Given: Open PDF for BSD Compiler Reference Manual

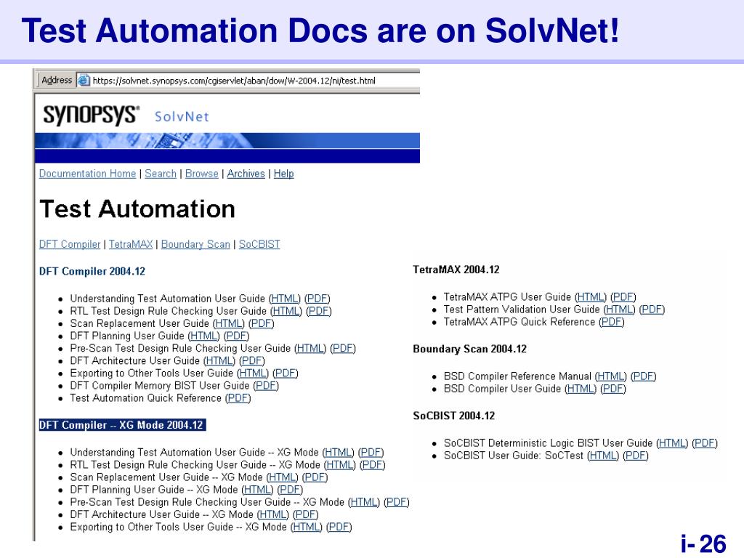Looking at the screenshot, I should [x=644, y=376].
